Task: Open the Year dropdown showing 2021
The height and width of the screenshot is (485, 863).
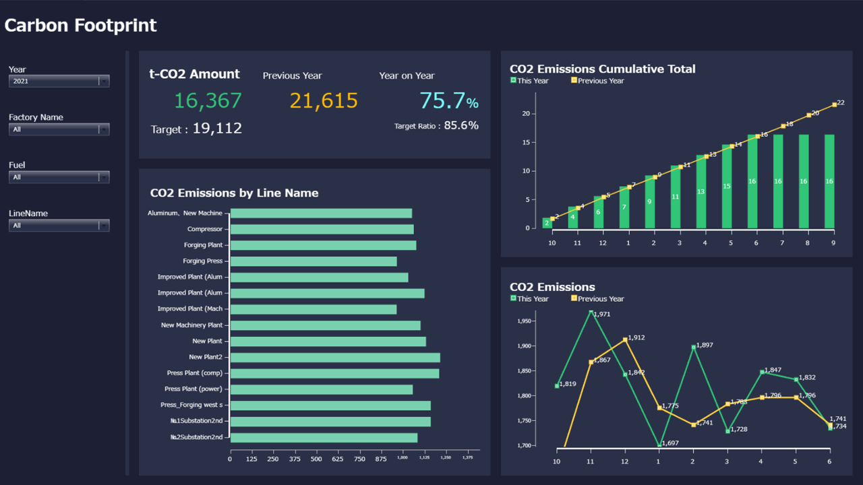Action: pos(59,82)
